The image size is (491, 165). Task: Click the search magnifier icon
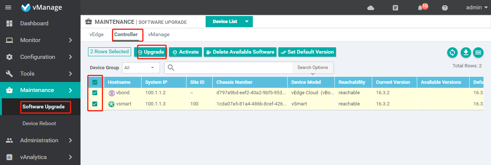171,67
